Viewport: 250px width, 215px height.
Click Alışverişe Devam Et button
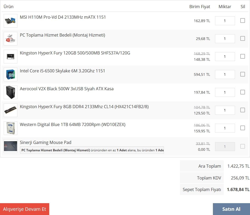24,209
